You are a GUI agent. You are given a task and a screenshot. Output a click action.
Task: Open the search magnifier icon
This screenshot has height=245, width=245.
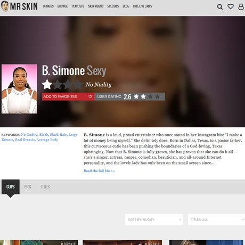(220, 7)
